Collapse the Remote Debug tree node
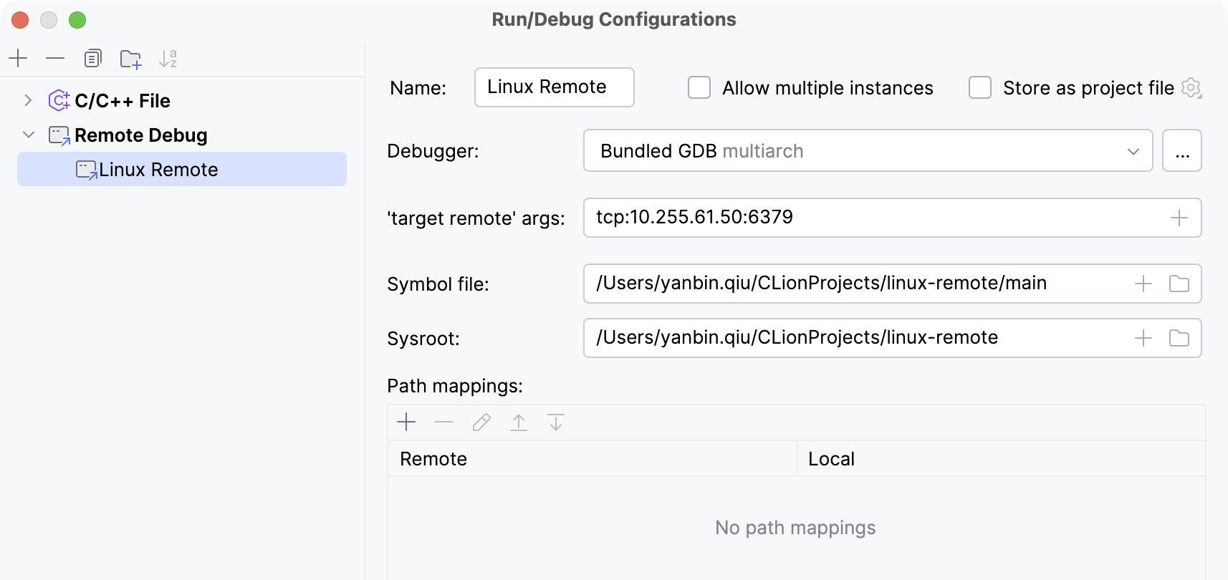This screenshot has height=580, width=1228. coord(28,135)
